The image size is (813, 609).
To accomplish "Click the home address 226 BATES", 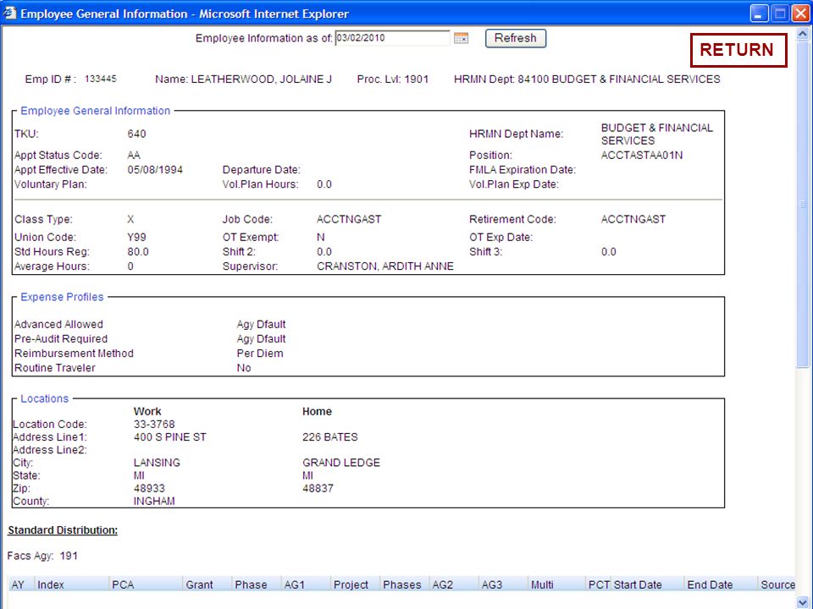I will [x=329, y=437].
